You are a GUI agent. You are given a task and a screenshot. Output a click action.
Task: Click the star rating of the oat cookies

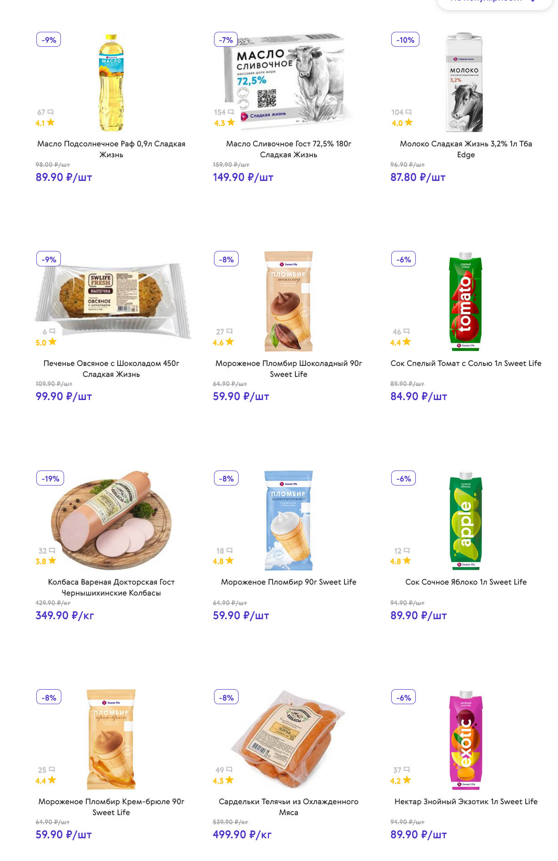point(53,342)
